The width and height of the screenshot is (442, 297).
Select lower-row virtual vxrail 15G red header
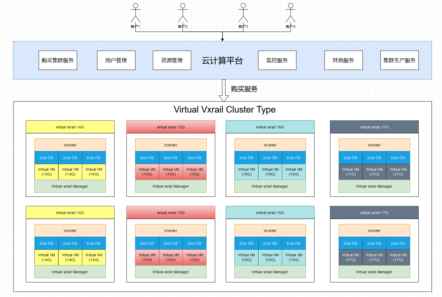pos(171,212)
